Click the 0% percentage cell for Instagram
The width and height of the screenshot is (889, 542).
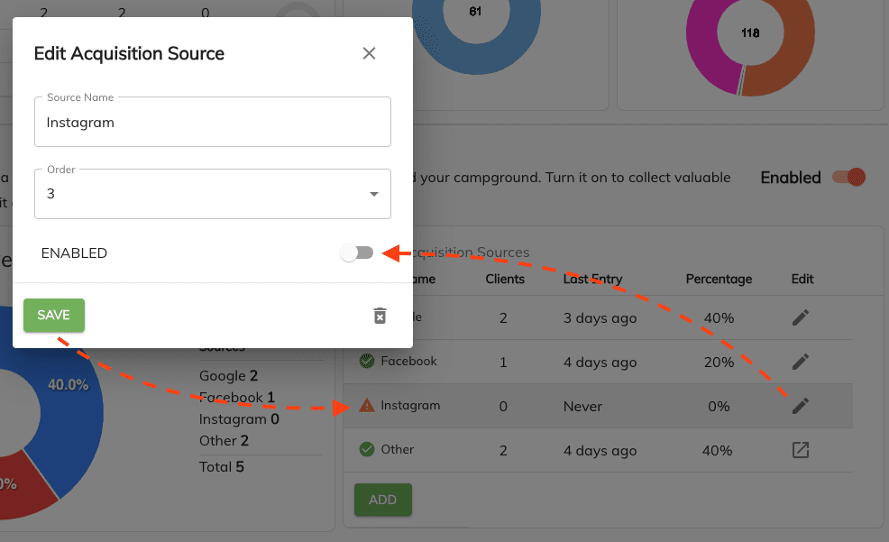click(x=719, y=407)
